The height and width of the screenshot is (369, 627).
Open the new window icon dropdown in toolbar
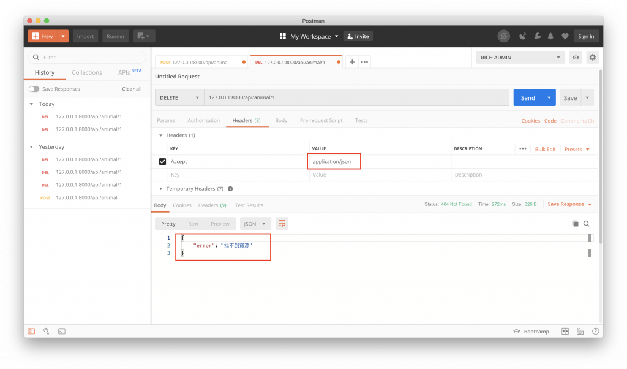point(144,36)
